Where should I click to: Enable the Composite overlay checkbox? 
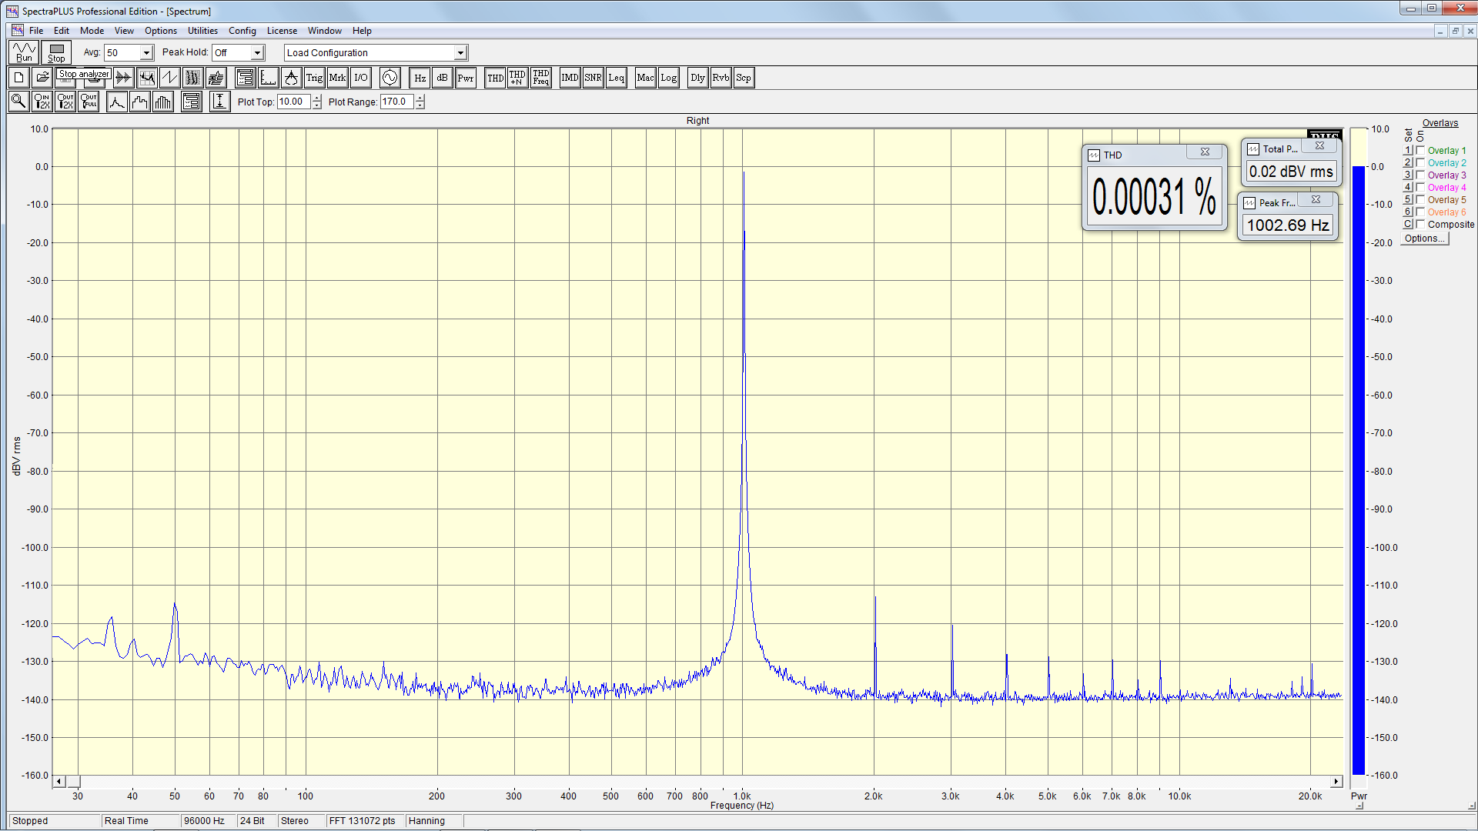click(1420, 224)
